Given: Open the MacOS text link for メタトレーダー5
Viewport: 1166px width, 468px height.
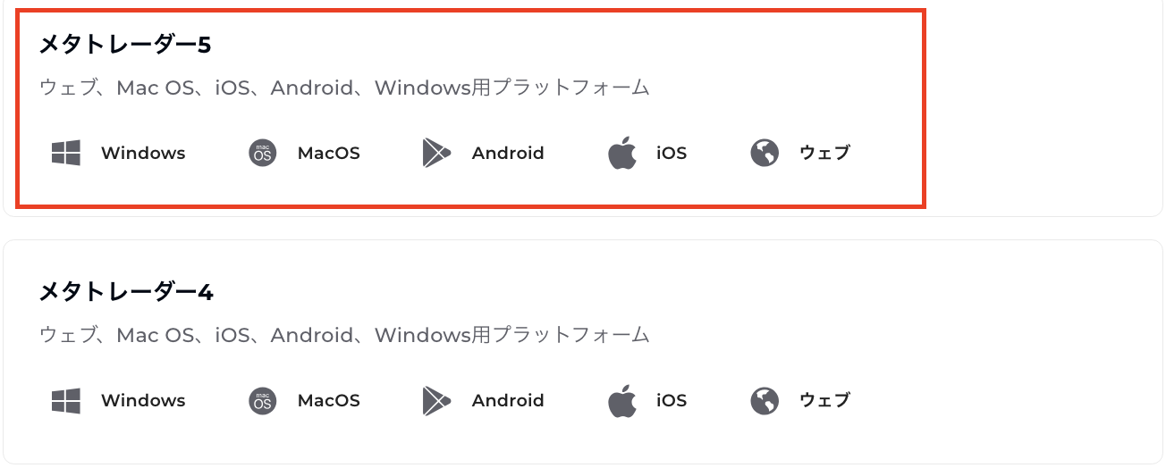Looking at the screenshot, I should (329, 153).
